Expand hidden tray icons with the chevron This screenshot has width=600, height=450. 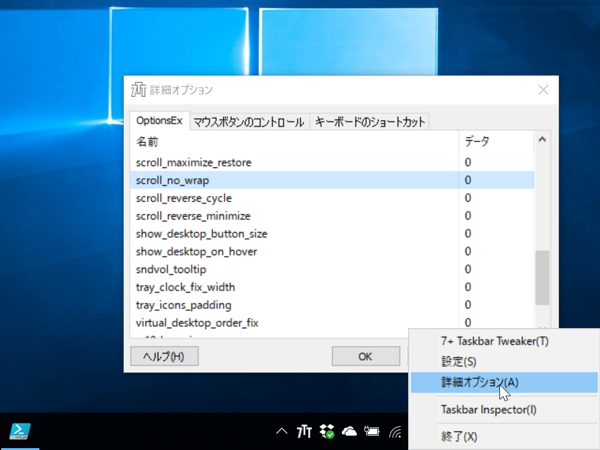pyautogui.click(x=282, y=431)
